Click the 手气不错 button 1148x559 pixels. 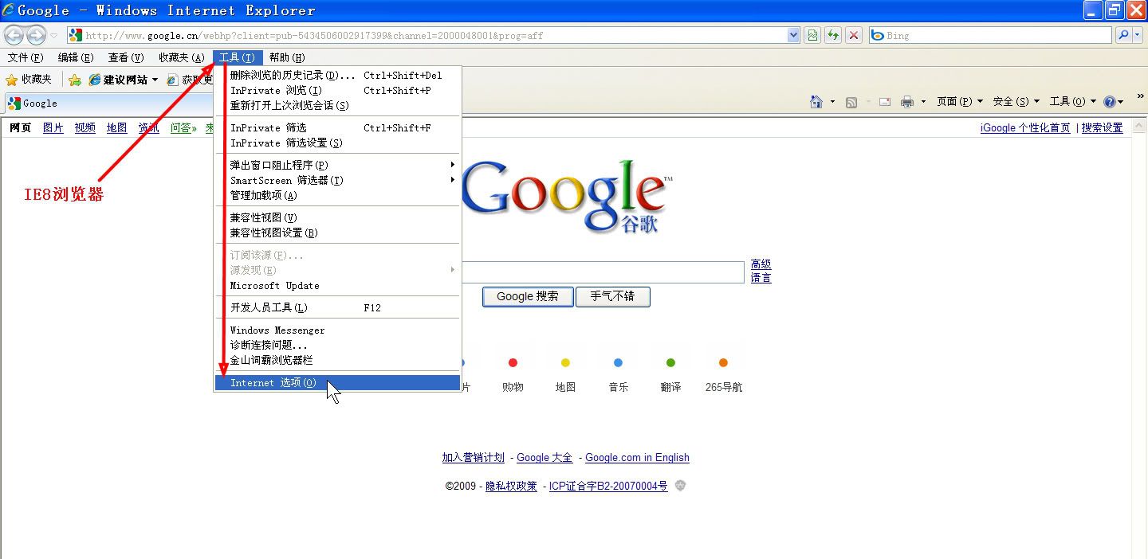pos(613,296)
